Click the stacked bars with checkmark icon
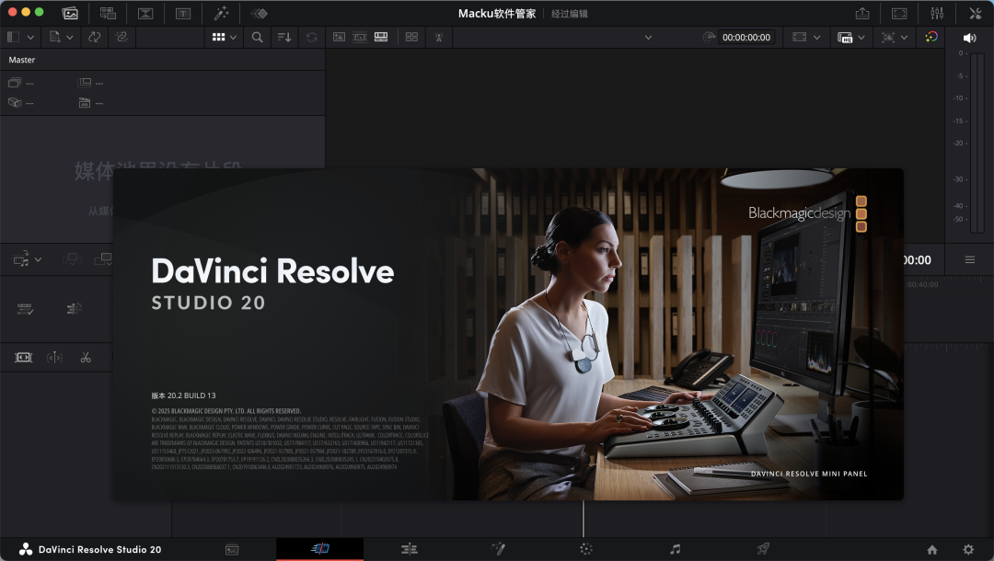The image size is (994, 561). pos(26,309)
